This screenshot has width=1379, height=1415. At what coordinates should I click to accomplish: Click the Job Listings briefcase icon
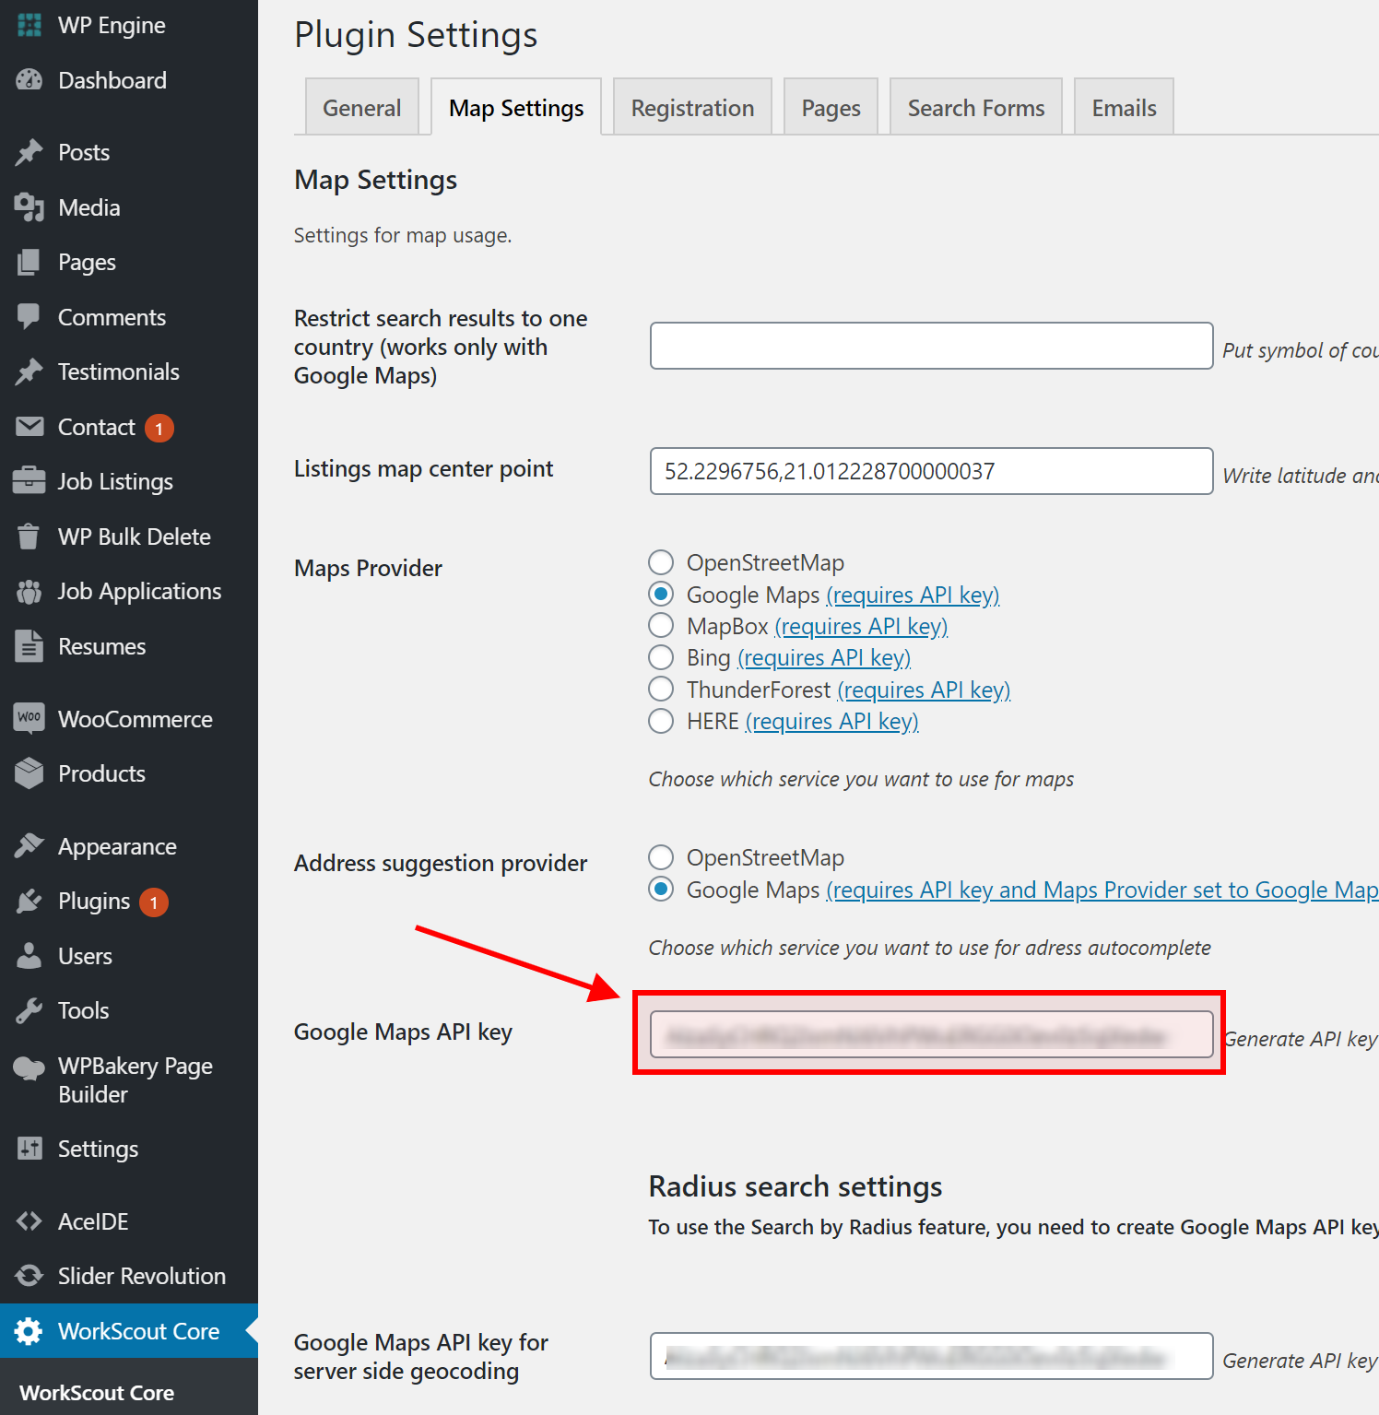[29, 481]
